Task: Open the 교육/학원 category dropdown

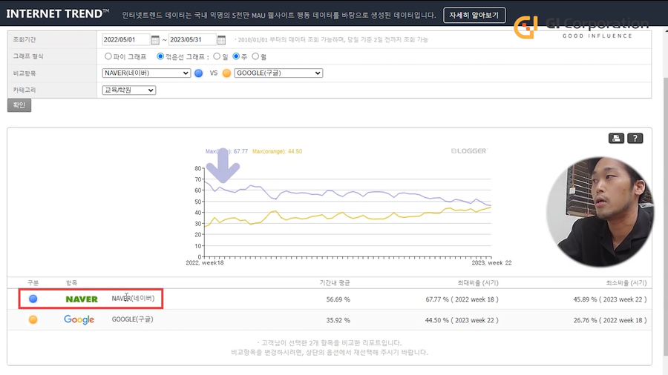Action: (128, 90)
